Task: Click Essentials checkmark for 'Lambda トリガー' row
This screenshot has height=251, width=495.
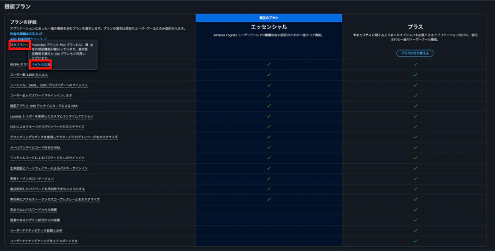Action: [x=269, y=116]
